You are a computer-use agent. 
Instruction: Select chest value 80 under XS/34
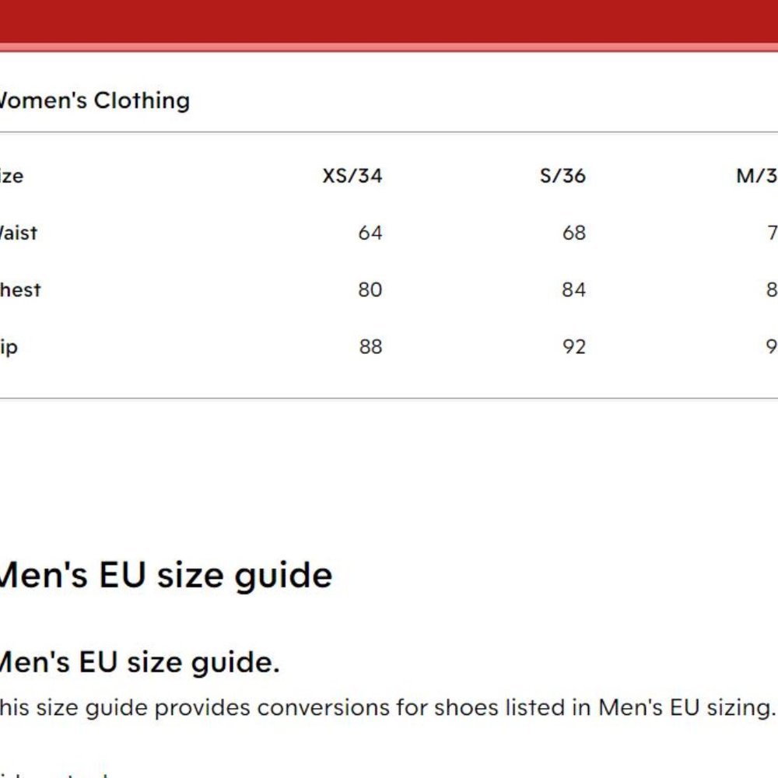370,290
